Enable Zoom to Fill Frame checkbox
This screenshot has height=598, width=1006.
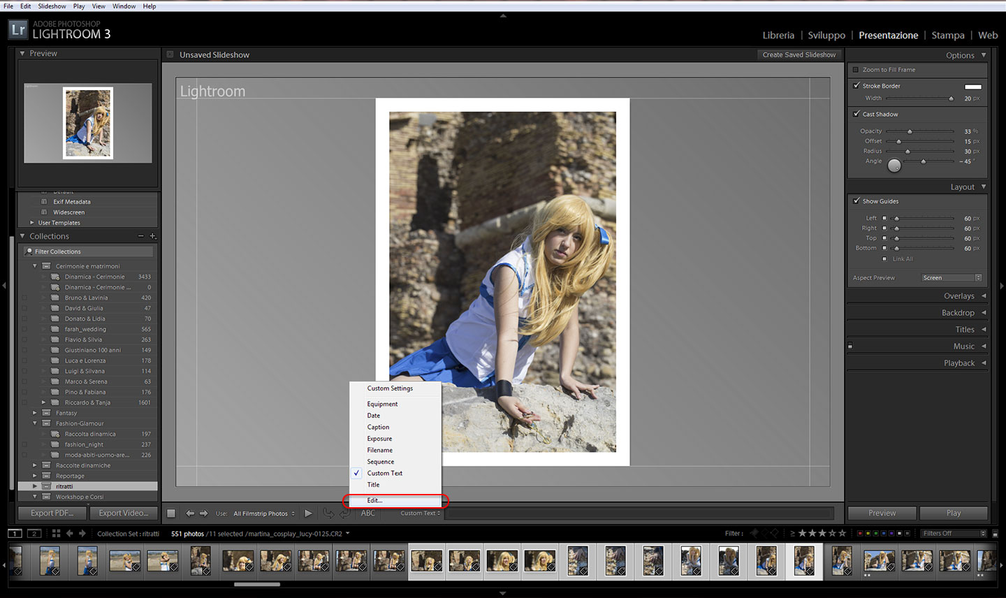pos(856,70)
